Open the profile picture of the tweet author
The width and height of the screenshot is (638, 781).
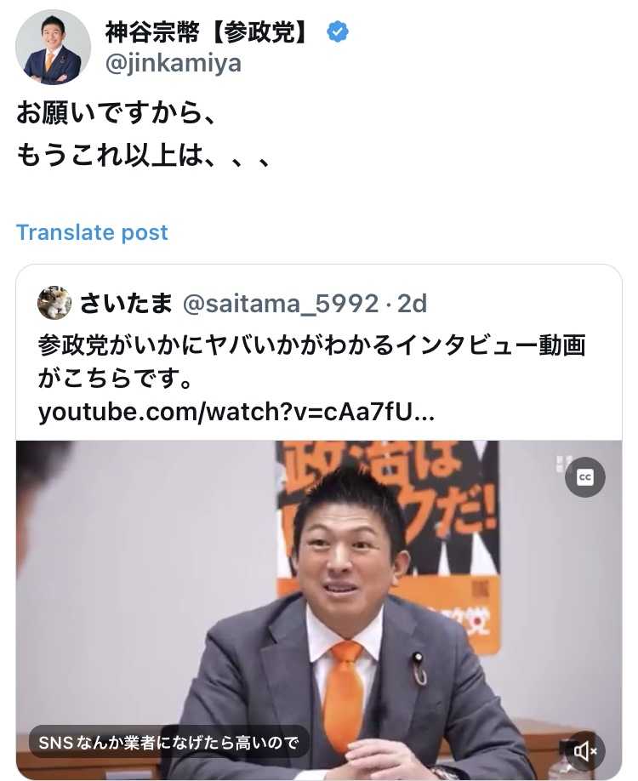[53, 48]
